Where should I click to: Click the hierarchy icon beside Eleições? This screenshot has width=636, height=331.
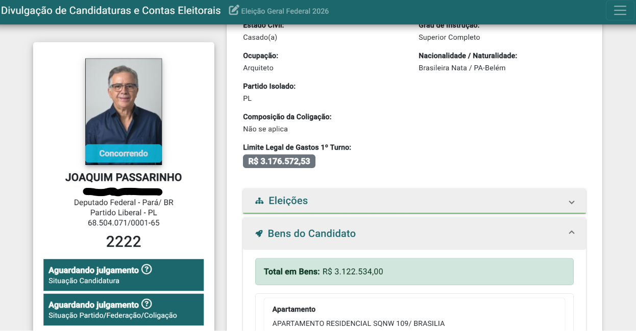click(259, 201)
